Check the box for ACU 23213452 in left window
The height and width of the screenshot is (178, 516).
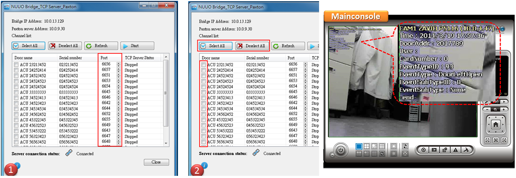click(16, 64)
